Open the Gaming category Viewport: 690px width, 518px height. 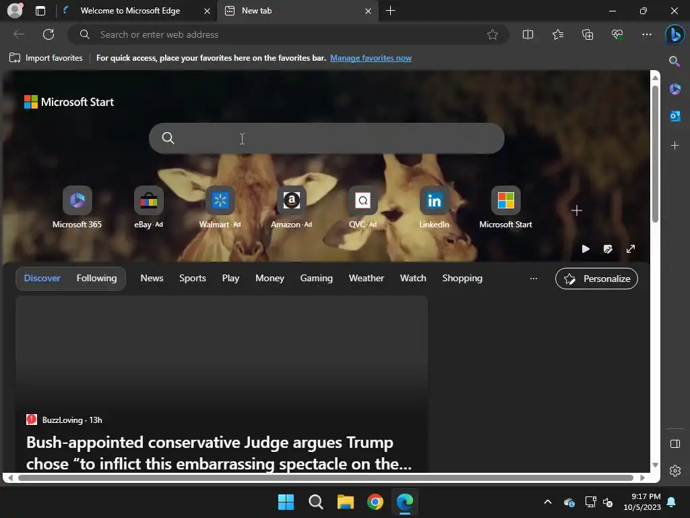(x=317, y=278)
